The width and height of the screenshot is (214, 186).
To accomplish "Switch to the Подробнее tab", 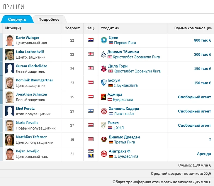I will 49,20.
